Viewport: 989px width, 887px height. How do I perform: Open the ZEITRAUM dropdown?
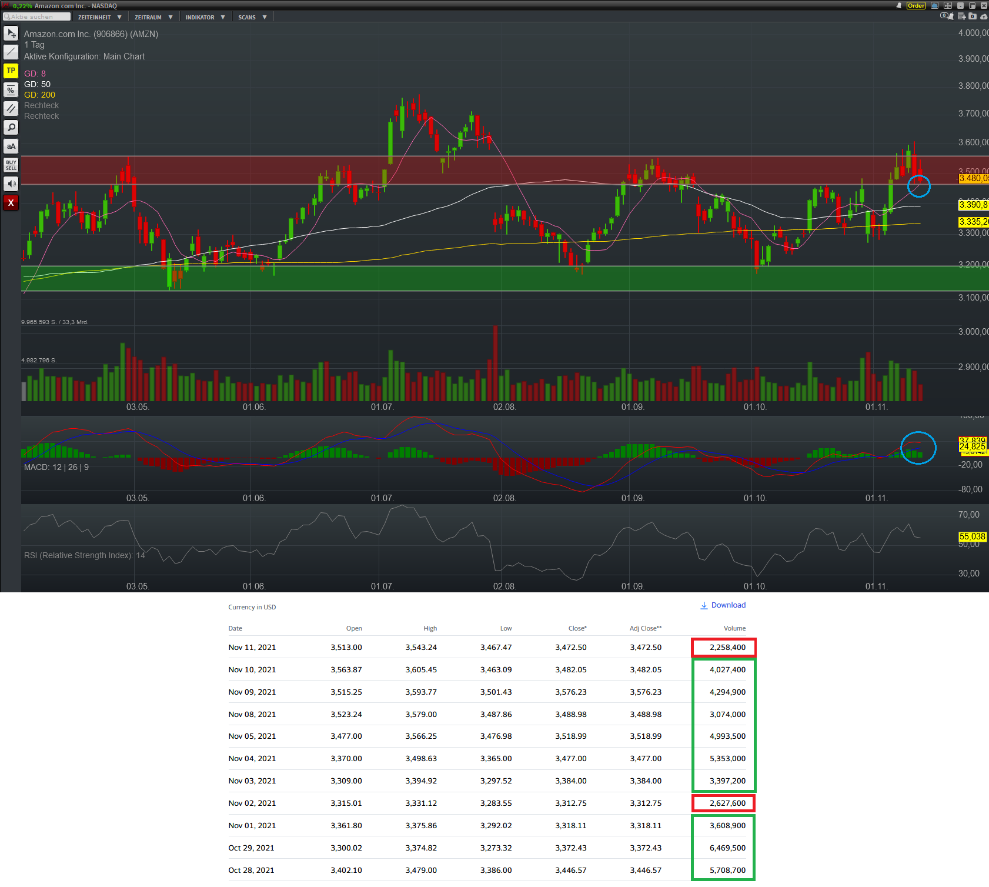coord(153,17)
